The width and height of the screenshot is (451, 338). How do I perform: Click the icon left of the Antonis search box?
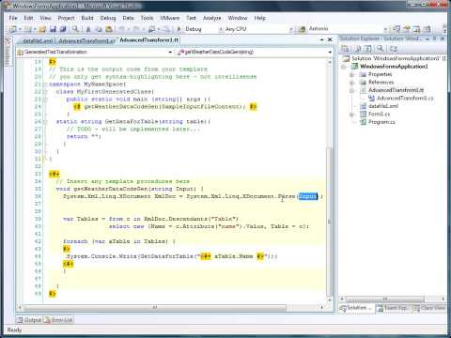[303, 29]
